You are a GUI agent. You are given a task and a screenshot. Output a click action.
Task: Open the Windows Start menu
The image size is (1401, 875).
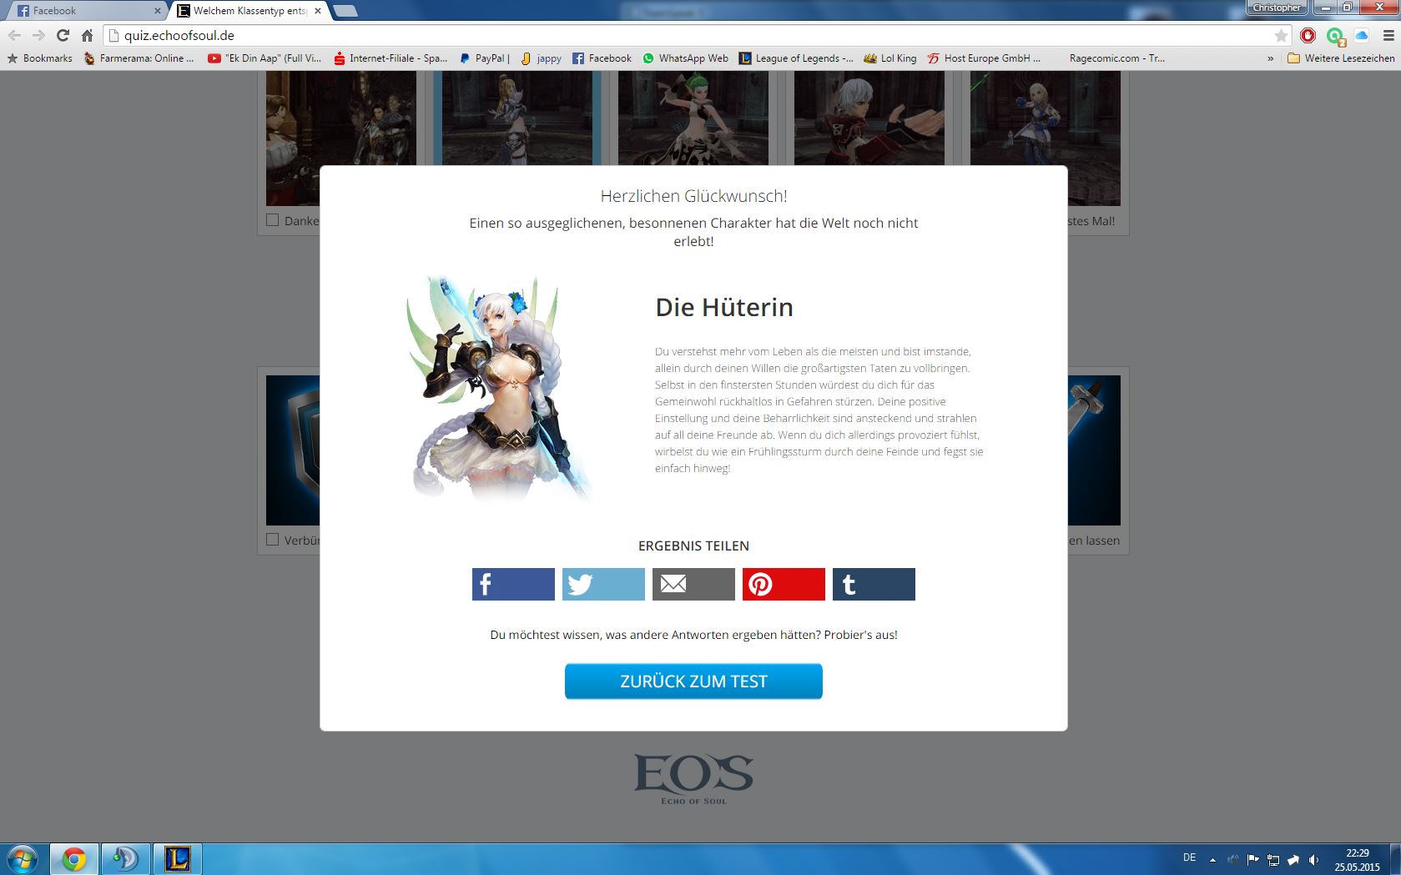23,858
